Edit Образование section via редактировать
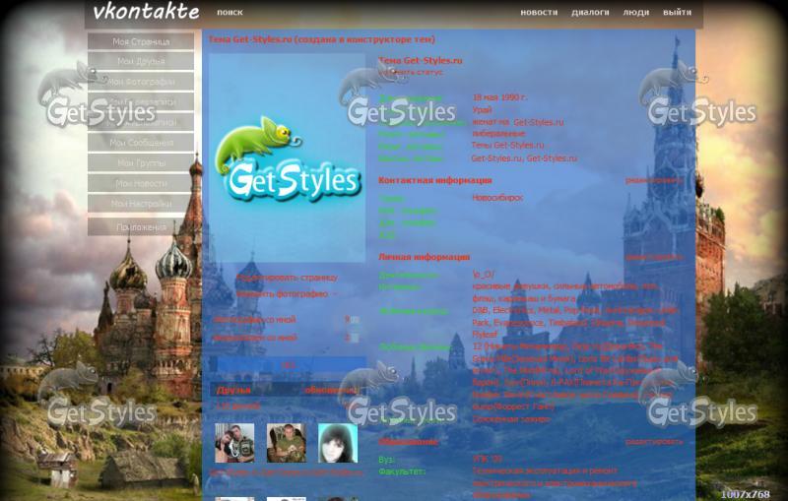788x501 pixels. [654, 442]
